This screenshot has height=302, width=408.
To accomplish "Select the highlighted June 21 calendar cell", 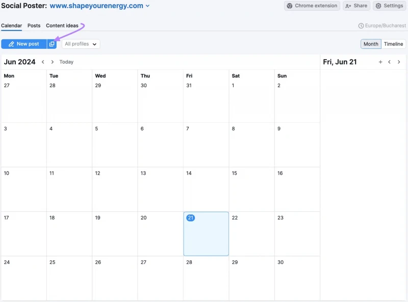I will point(206,234).
